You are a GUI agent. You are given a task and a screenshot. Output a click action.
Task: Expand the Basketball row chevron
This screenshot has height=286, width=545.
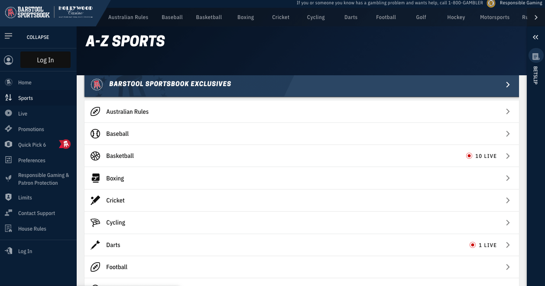(508, 156)
